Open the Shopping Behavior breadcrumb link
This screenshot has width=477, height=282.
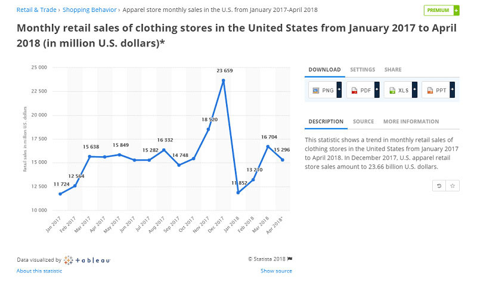pos(91,10)
